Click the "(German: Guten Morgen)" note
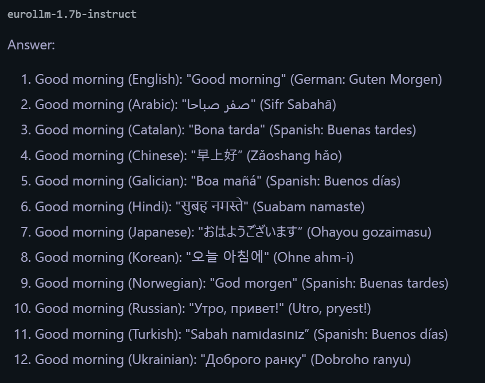 pyautogui.click(x=366, y=79)
